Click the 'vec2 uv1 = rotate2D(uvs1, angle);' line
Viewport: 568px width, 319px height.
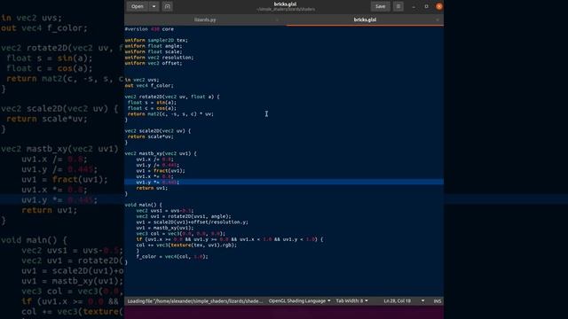[x=184, y=216]
